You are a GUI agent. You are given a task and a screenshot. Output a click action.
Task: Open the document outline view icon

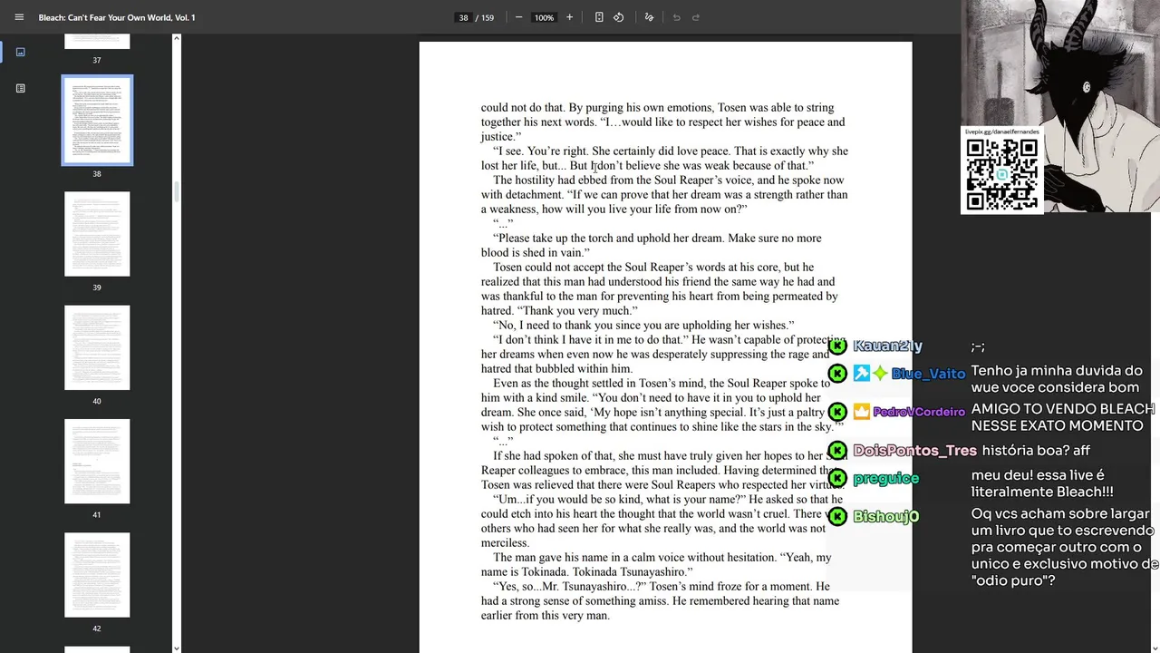(21, 88)
